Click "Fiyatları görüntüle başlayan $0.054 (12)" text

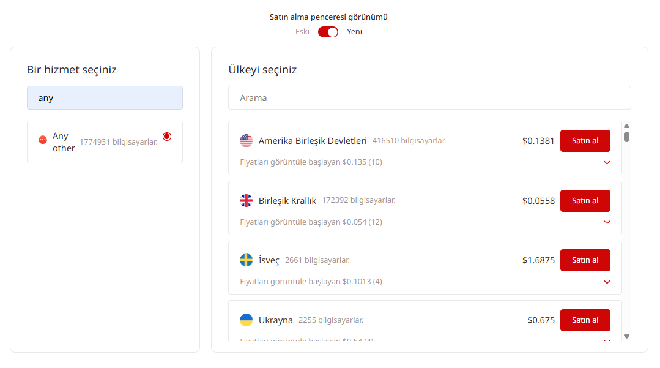pos(311,222)
